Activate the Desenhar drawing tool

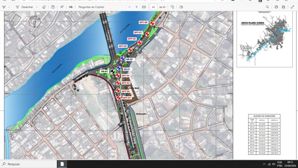24,7
